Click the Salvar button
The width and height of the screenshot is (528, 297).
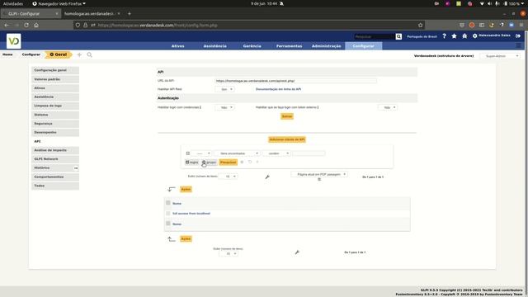coord(287,116)
